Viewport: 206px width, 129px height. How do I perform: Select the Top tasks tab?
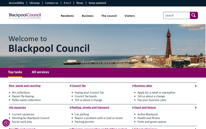[x=15, y=72]
